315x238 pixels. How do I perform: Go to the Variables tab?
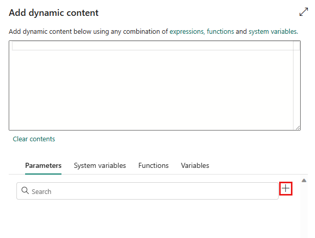pos(195,165)
